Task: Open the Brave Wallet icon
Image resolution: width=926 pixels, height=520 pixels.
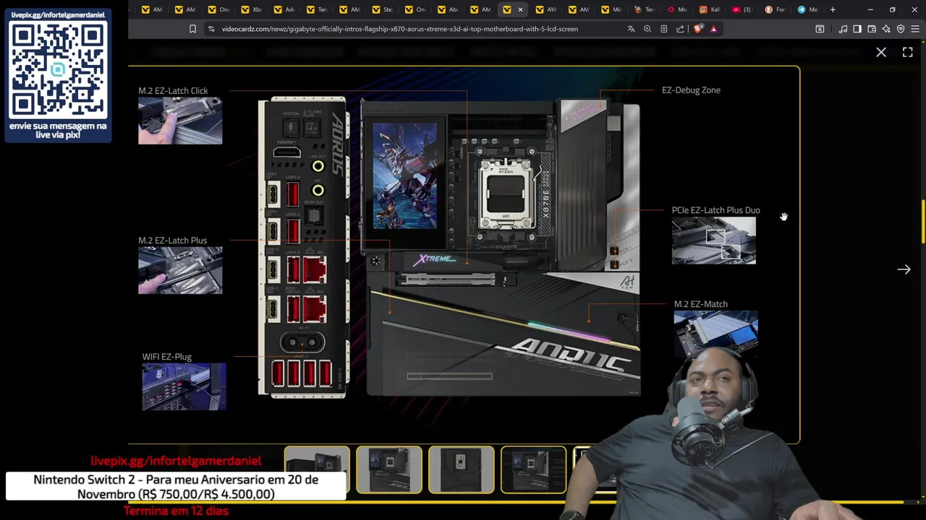Action: pyautogui.click(x=872, y=29)
